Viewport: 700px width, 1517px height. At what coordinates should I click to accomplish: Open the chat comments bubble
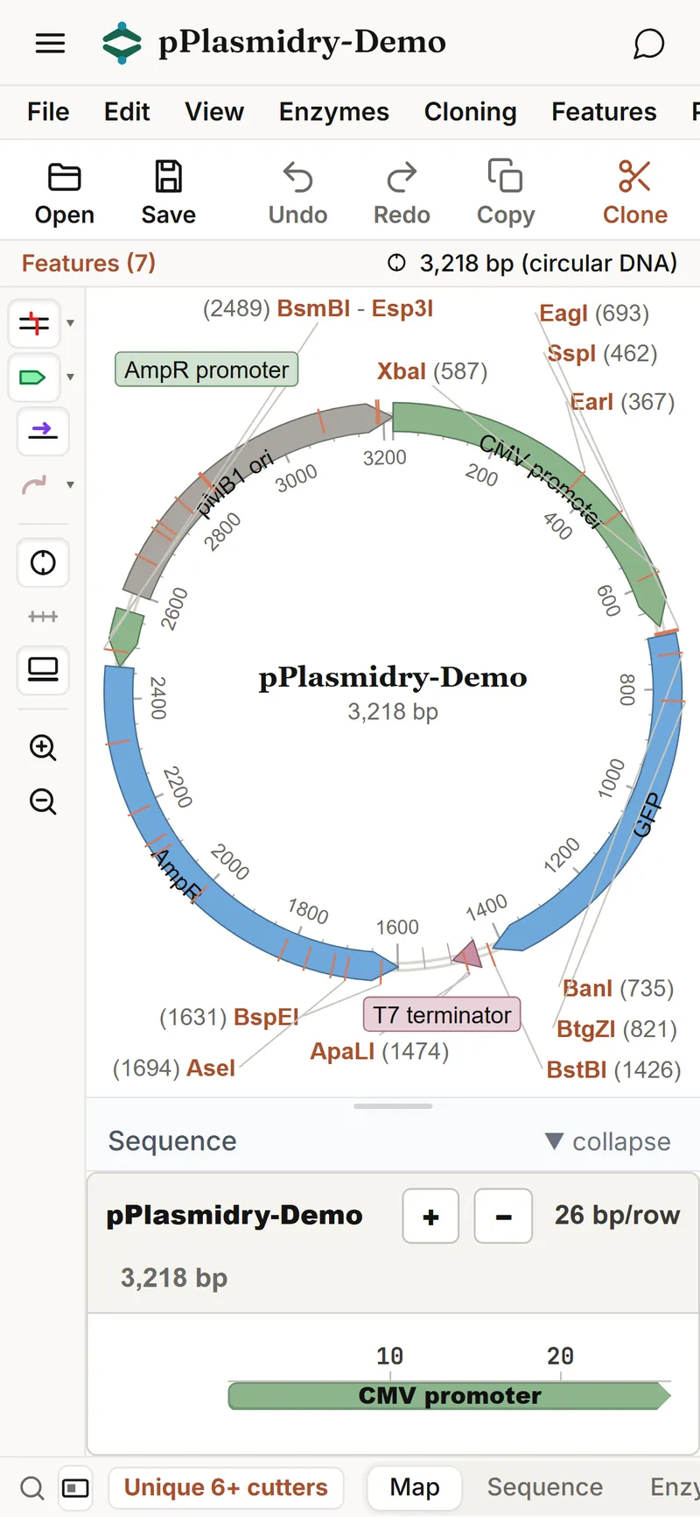click(x=648, y=44)
